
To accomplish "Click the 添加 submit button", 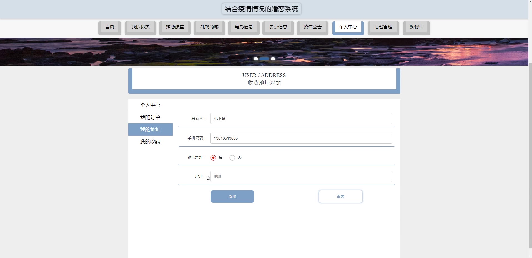I will (x=232, y=197).
